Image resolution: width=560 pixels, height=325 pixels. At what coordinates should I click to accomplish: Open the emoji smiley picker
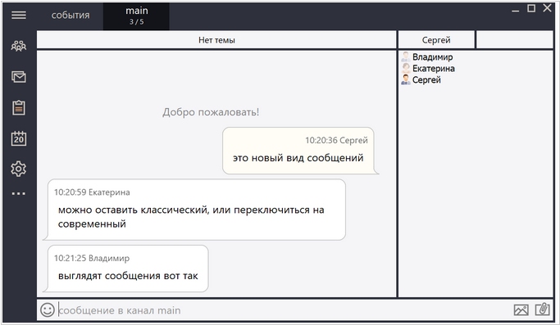click(48, 309)
